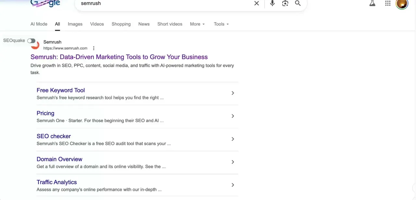Screen dimensions: 416x200
Task: Switch to the Short videos tab
Action: [x=170, y=24]
